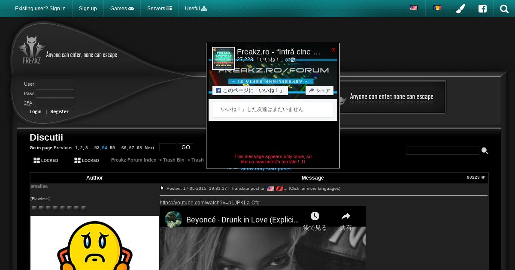Focus the User input field
Viewport: 515px width, 270px height.
(x=55, y=84)
